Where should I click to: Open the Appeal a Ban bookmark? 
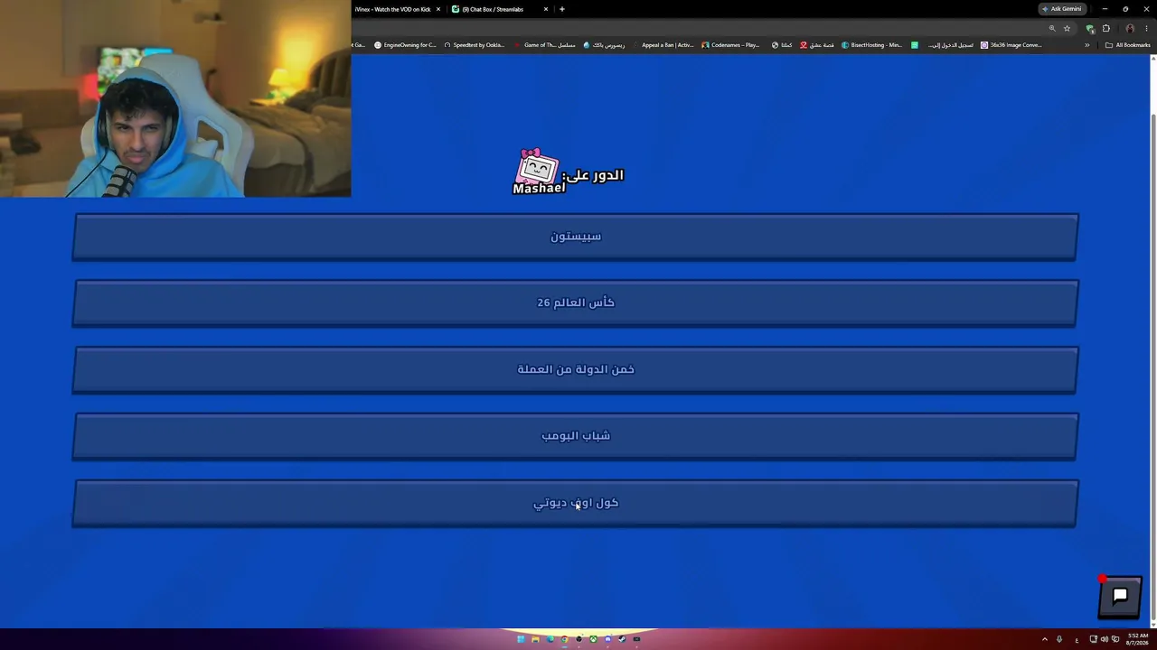point(663,45)
